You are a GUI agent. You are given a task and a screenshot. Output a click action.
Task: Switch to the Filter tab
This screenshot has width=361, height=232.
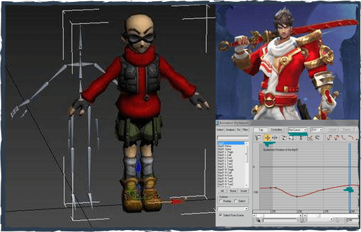point(245,130)
